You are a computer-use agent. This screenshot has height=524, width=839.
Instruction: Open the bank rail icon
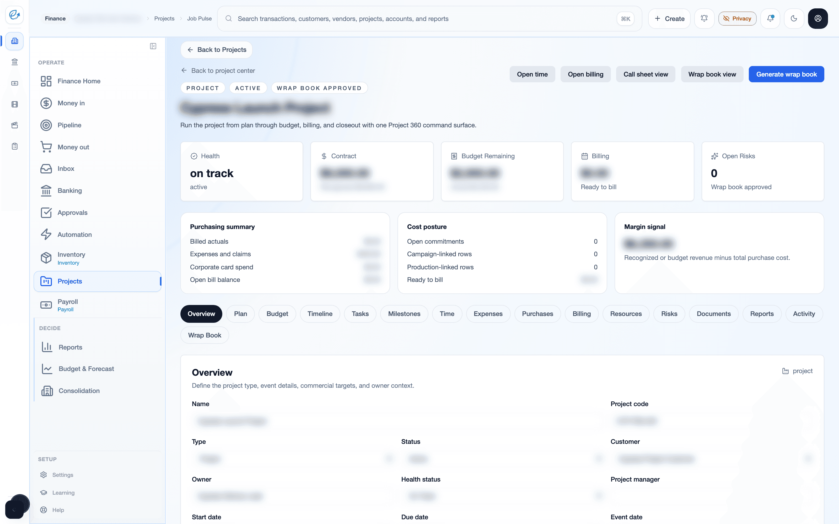click(x=15, y=62)
